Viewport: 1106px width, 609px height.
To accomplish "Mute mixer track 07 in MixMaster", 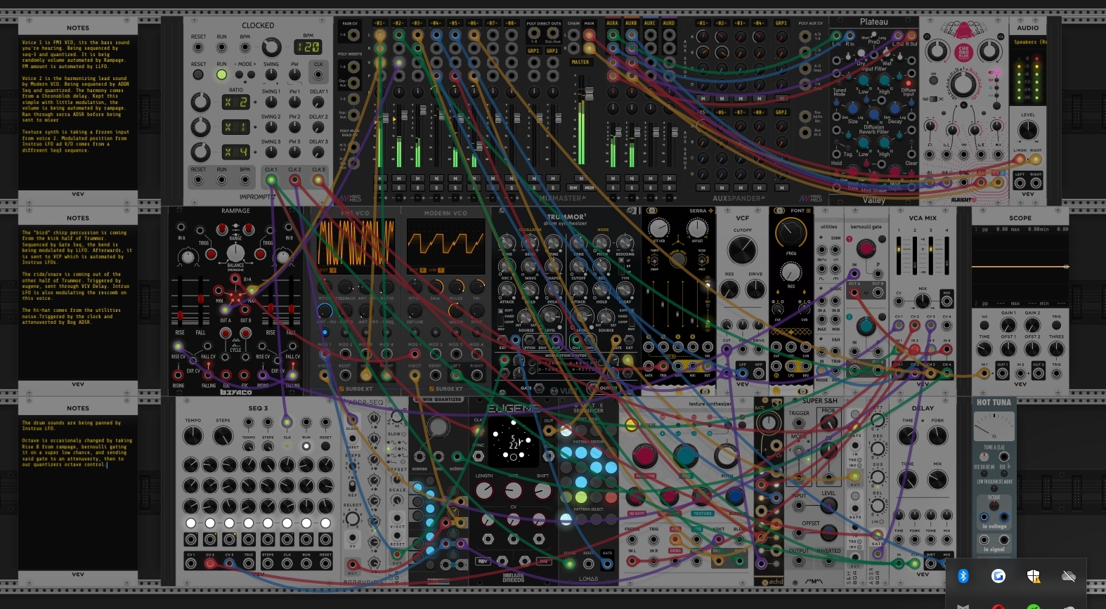I will (493, 178).
